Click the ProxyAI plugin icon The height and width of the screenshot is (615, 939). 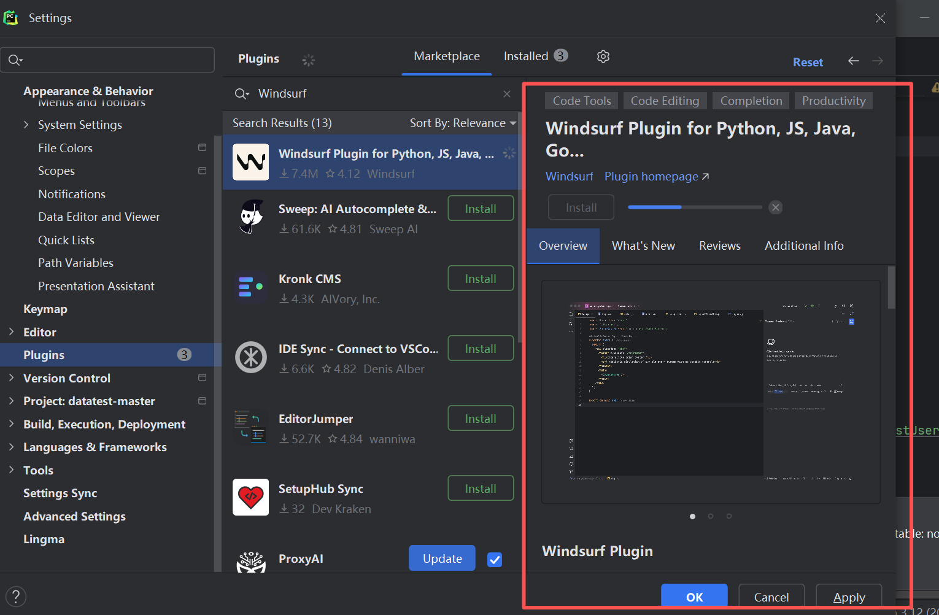(x=250, y=561)
